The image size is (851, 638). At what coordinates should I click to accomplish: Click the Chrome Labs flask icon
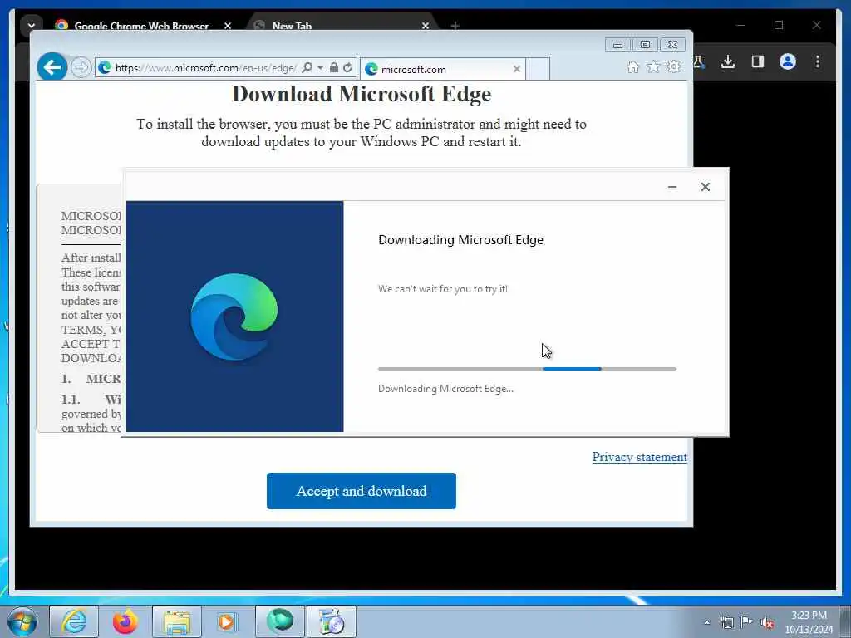(698, 61)
